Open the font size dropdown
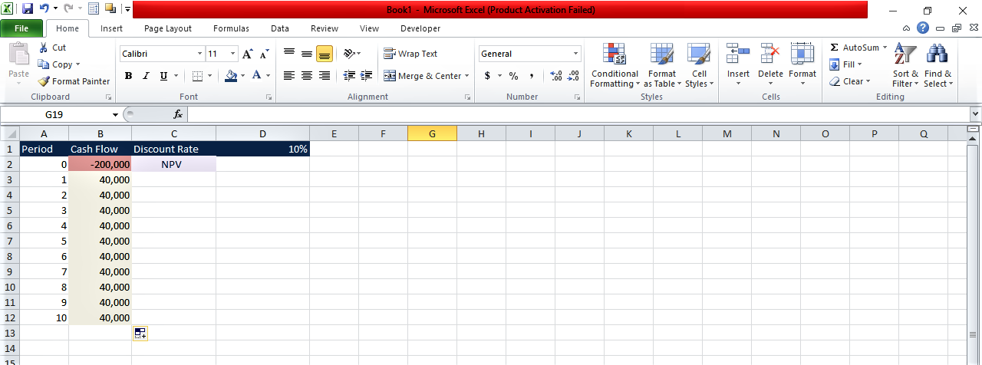This screenshot has height=365, width=982. coord(232,54)
